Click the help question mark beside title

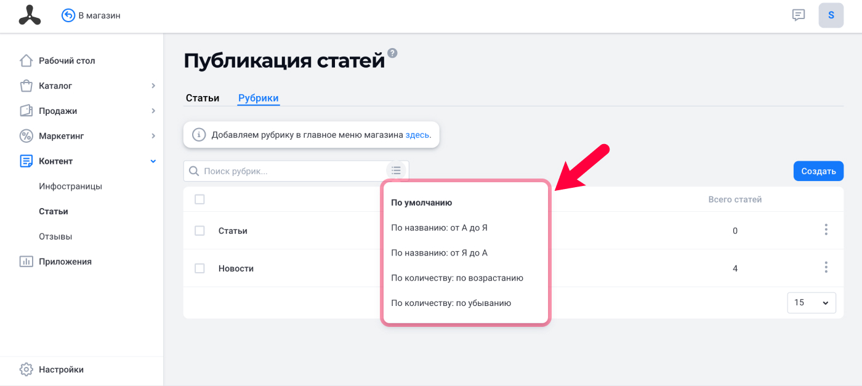[x=393, y=53]
